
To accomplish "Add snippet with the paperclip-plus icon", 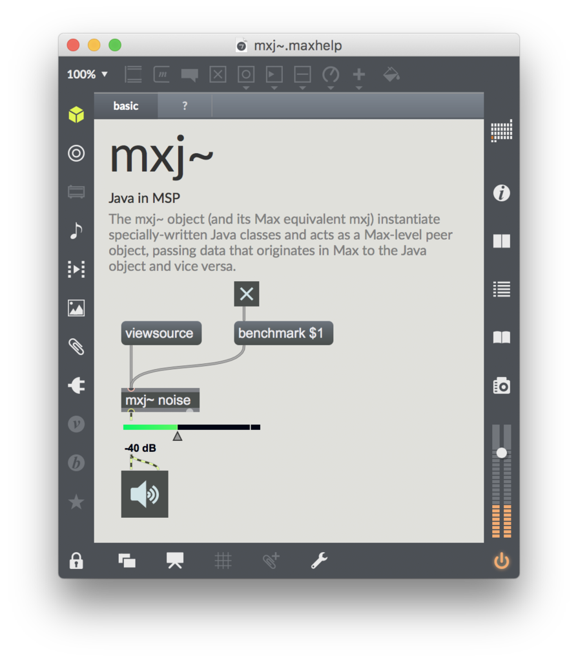I will [271, 561].
